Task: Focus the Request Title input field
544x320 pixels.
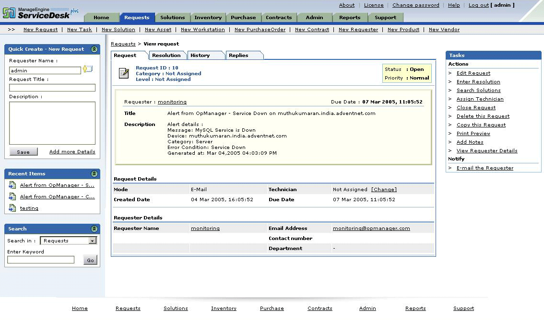Action: 52,88
